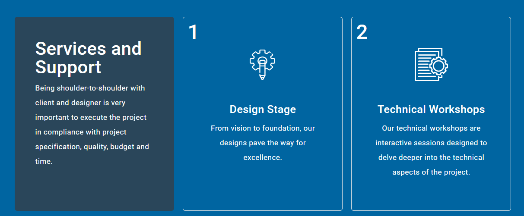
Task: Open the Technical Workshops heading link
Action: (431, 110)
